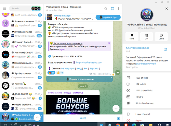171x126 pixels.
Task: Search inside the Vodka Casino channel
Action: tap(106, 9)
